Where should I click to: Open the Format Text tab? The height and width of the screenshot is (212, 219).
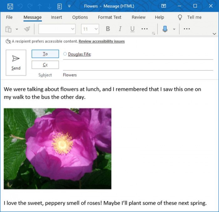(x=109, y=17)
